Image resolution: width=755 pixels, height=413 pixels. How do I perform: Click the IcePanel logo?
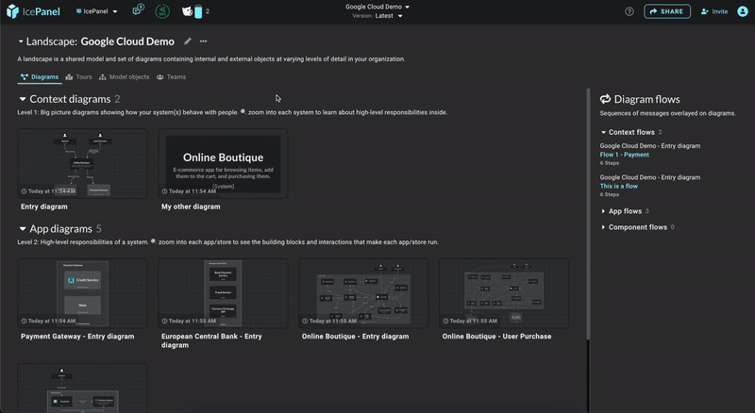point(33,11)
